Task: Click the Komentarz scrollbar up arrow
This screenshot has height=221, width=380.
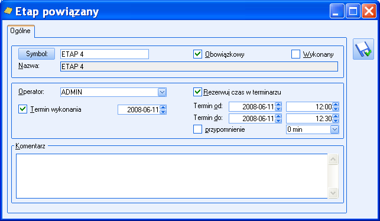Action: coord(333,159)
